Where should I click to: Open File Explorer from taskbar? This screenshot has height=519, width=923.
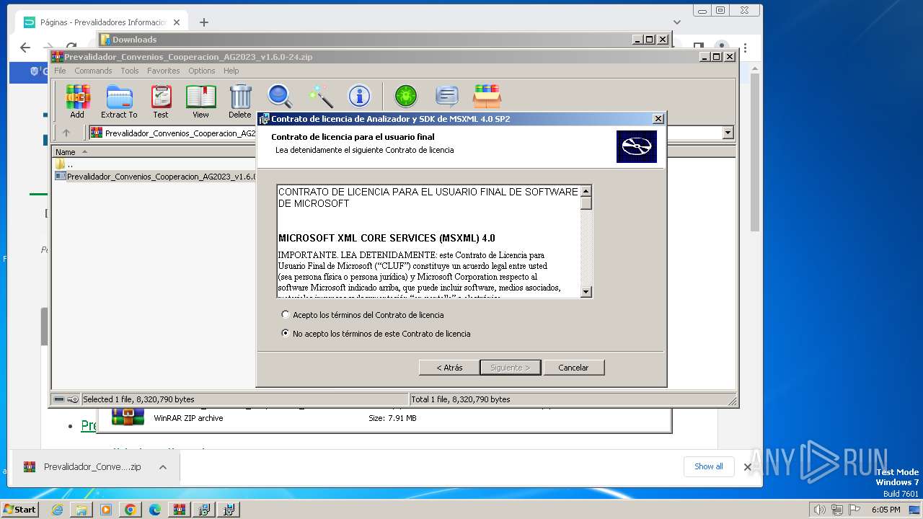[x=81, y=510]
